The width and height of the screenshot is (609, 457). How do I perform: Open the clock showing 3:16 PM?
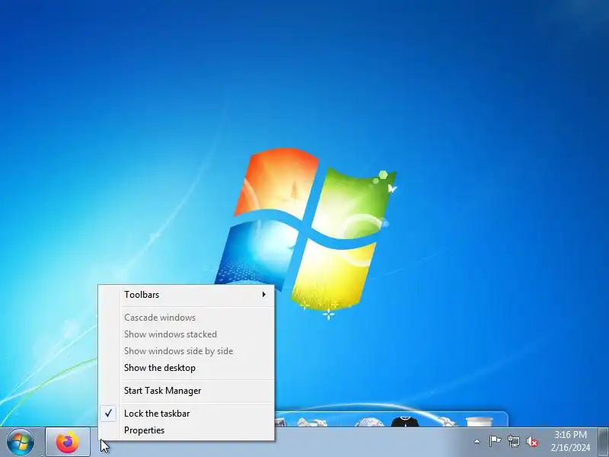click(570, 442)
